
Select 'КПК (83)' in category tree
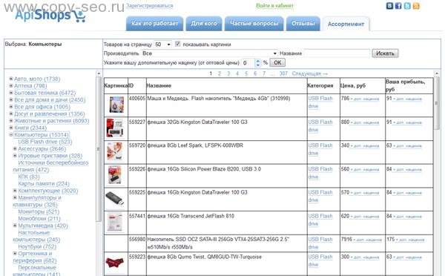click(29, 177)
